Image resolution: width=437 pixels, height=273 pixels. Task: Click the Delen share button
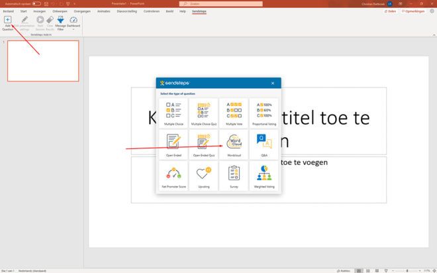click(x=390, y=11)
